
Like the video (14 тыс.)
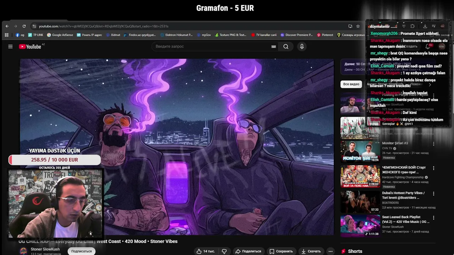[205, 251]
